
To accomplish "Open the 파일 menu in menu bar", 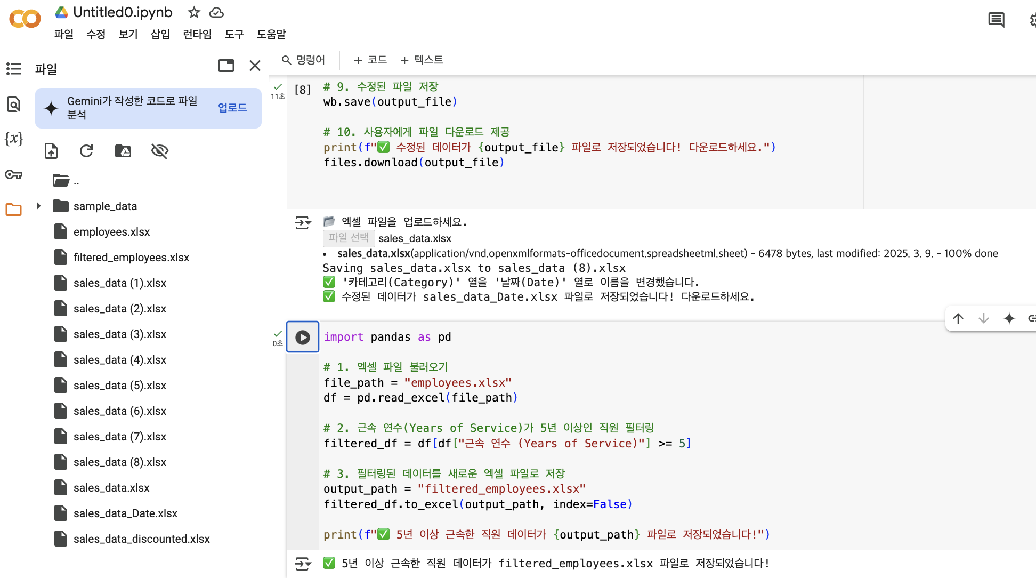I will pos(64,34).
